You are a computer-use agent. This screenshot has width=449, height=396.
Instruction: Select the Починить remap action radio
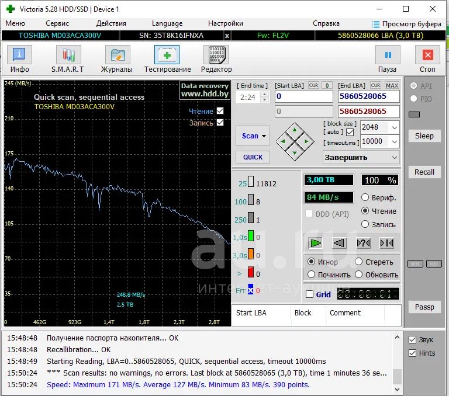311,275
